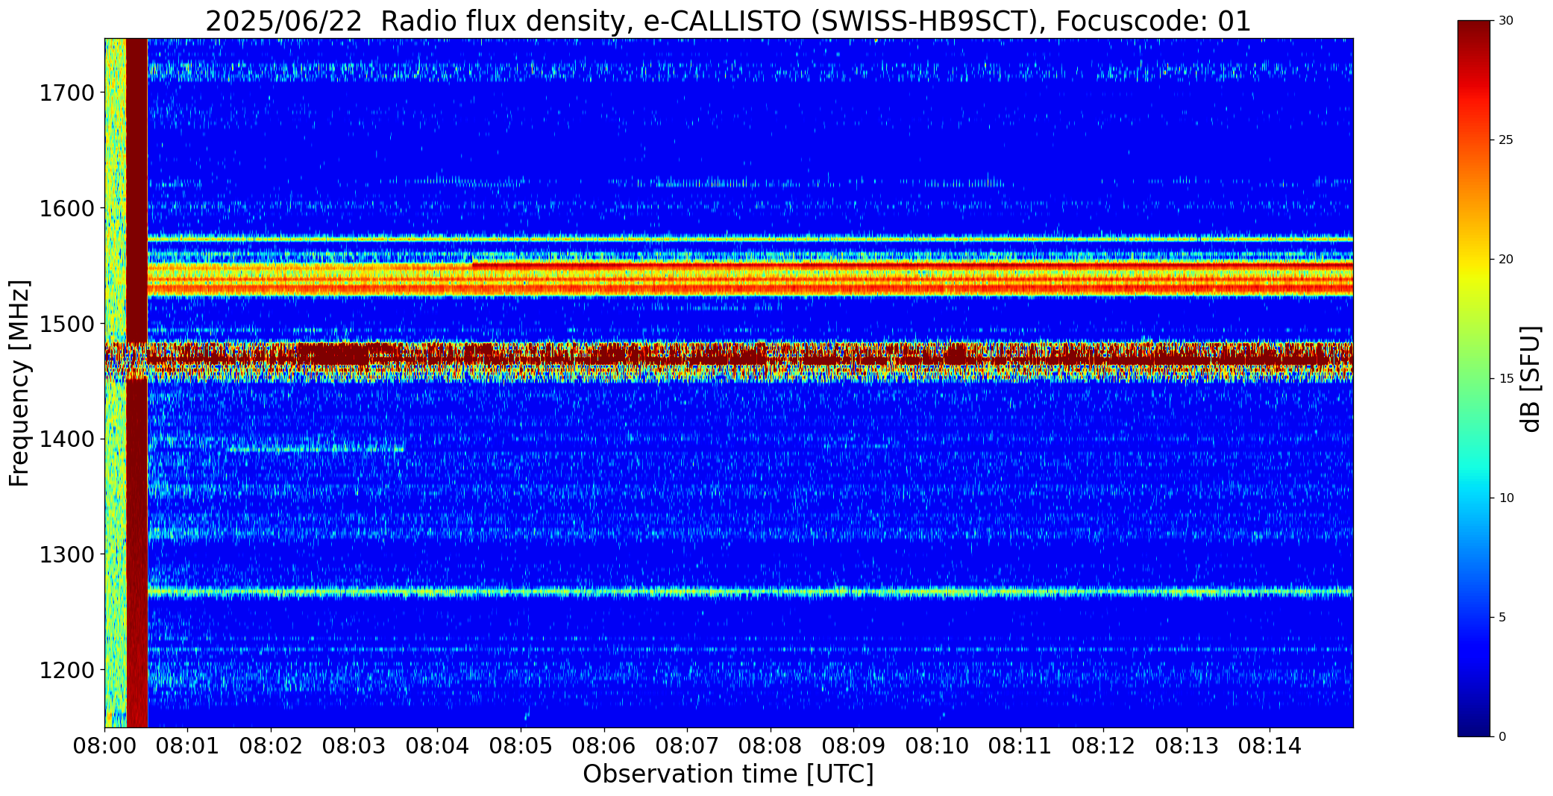Click the 08:01 time tick label

188,746
